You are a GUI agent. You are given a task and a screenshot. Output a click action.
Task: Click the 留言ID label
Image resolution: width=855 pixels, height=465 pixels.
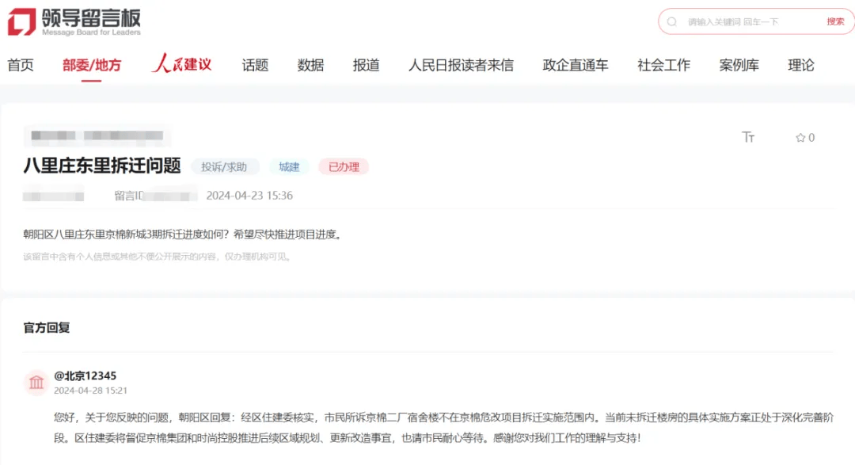point(129,196)
